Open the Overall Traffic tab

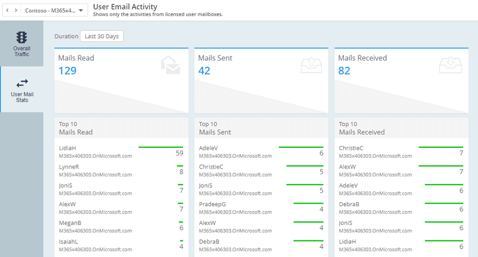tap(22, 44)
